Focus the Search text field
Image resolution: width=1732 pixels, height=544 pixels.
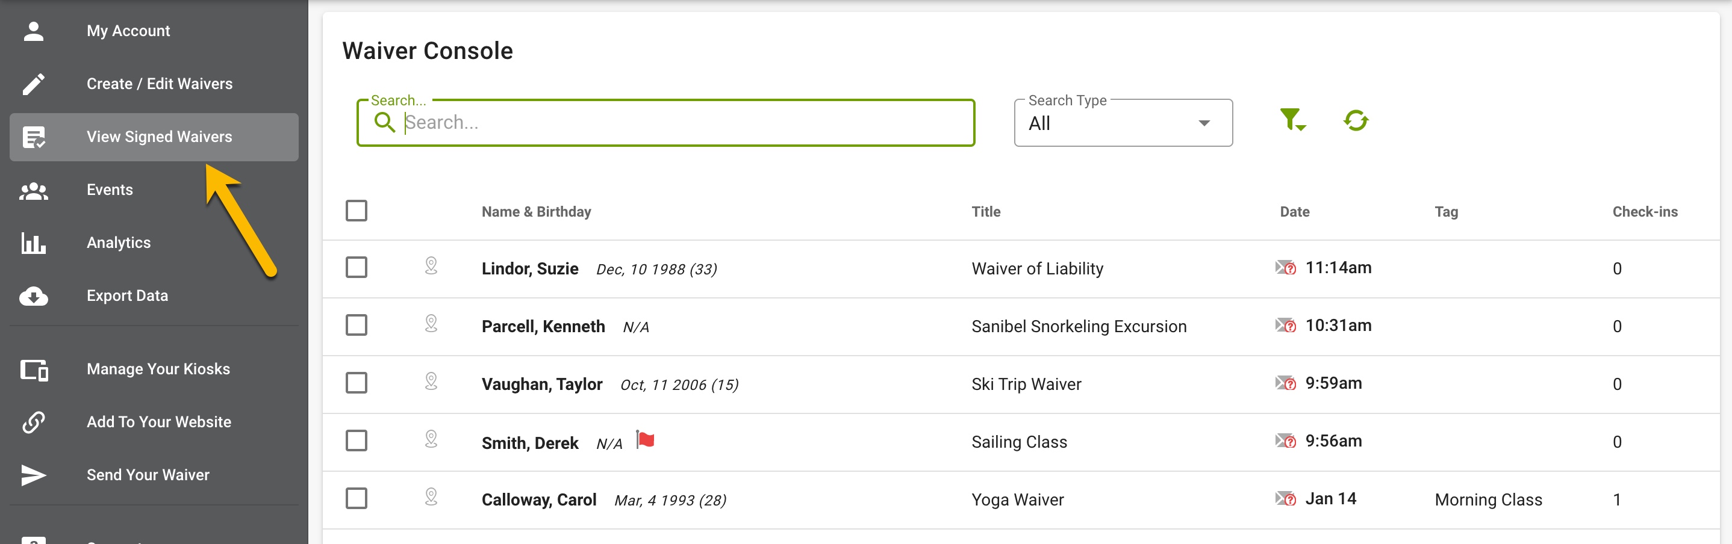pyautogui.click(x=665, y=123)
